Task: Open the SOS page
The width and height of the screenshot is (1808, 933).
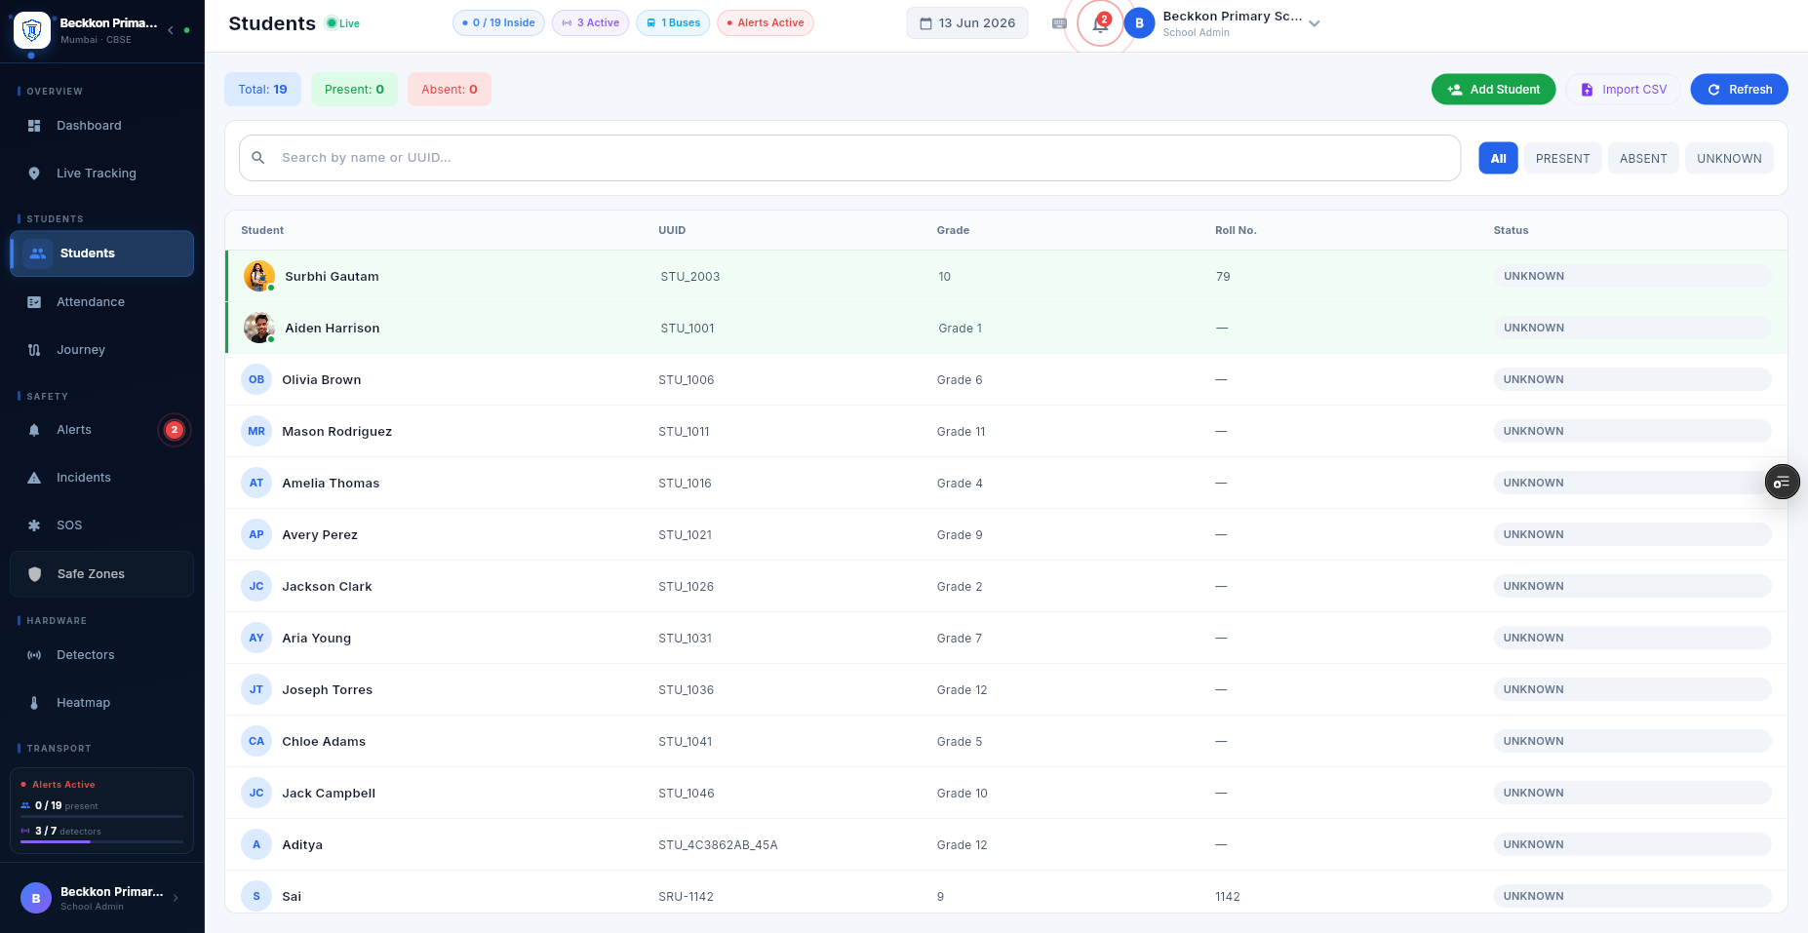Action: (x=101, y=525)
